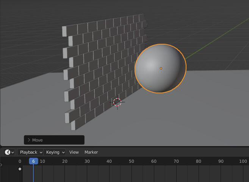Open the Marker menu
The width and height of the screenshot is (249, 182).
(x=91, y=152)
